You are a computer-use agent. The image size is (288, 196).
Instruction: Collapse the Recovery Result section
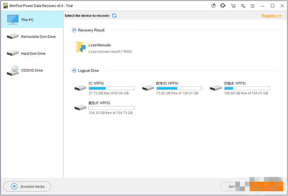(74, 30)
